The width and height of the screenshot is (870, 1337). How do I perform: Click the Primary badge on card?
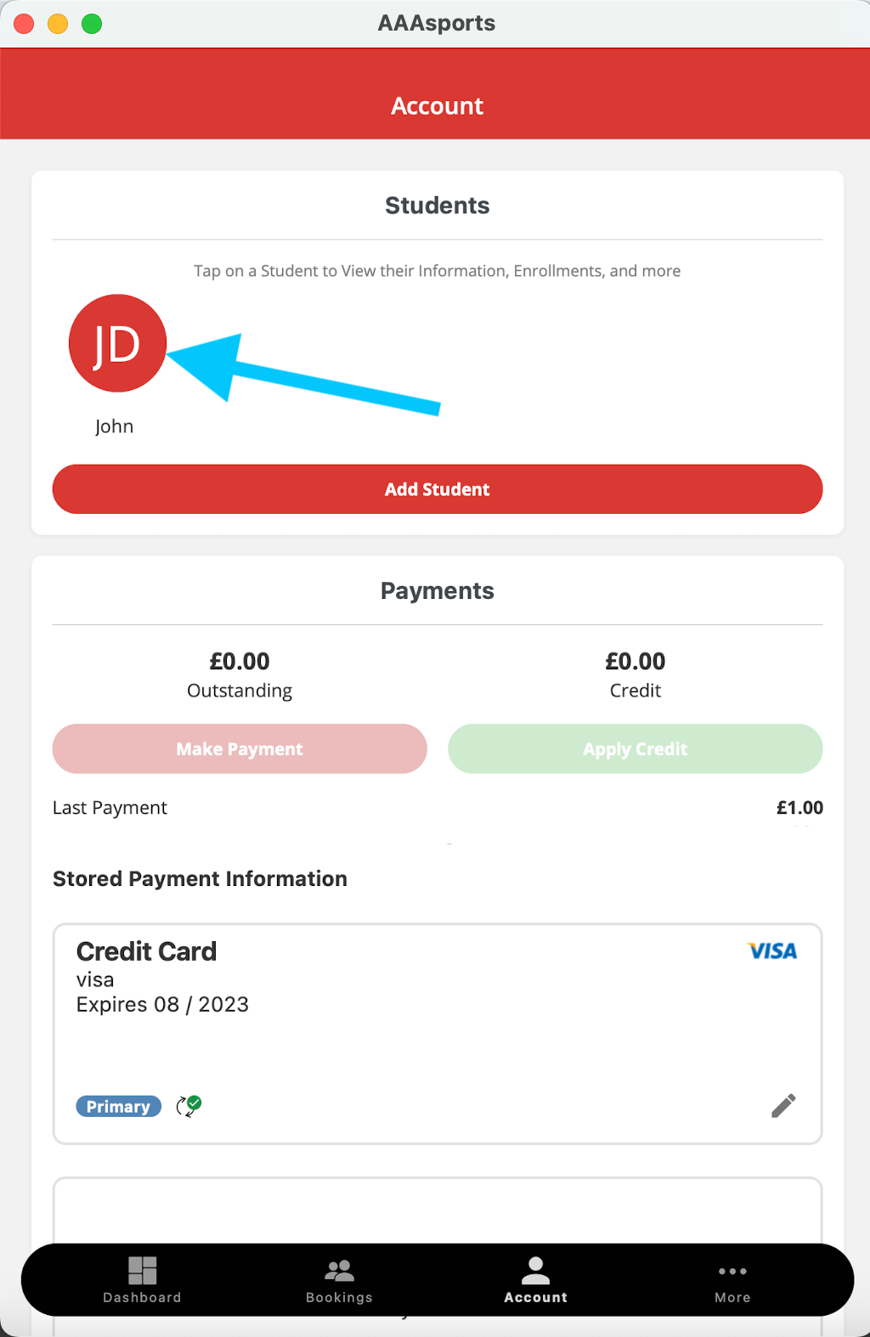tap(118, 1107)
